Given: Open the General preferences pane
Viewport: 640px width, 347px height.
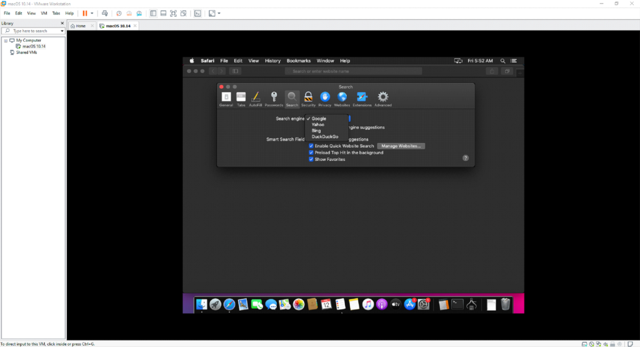Looking at the screenshot, I should [226, 99].
